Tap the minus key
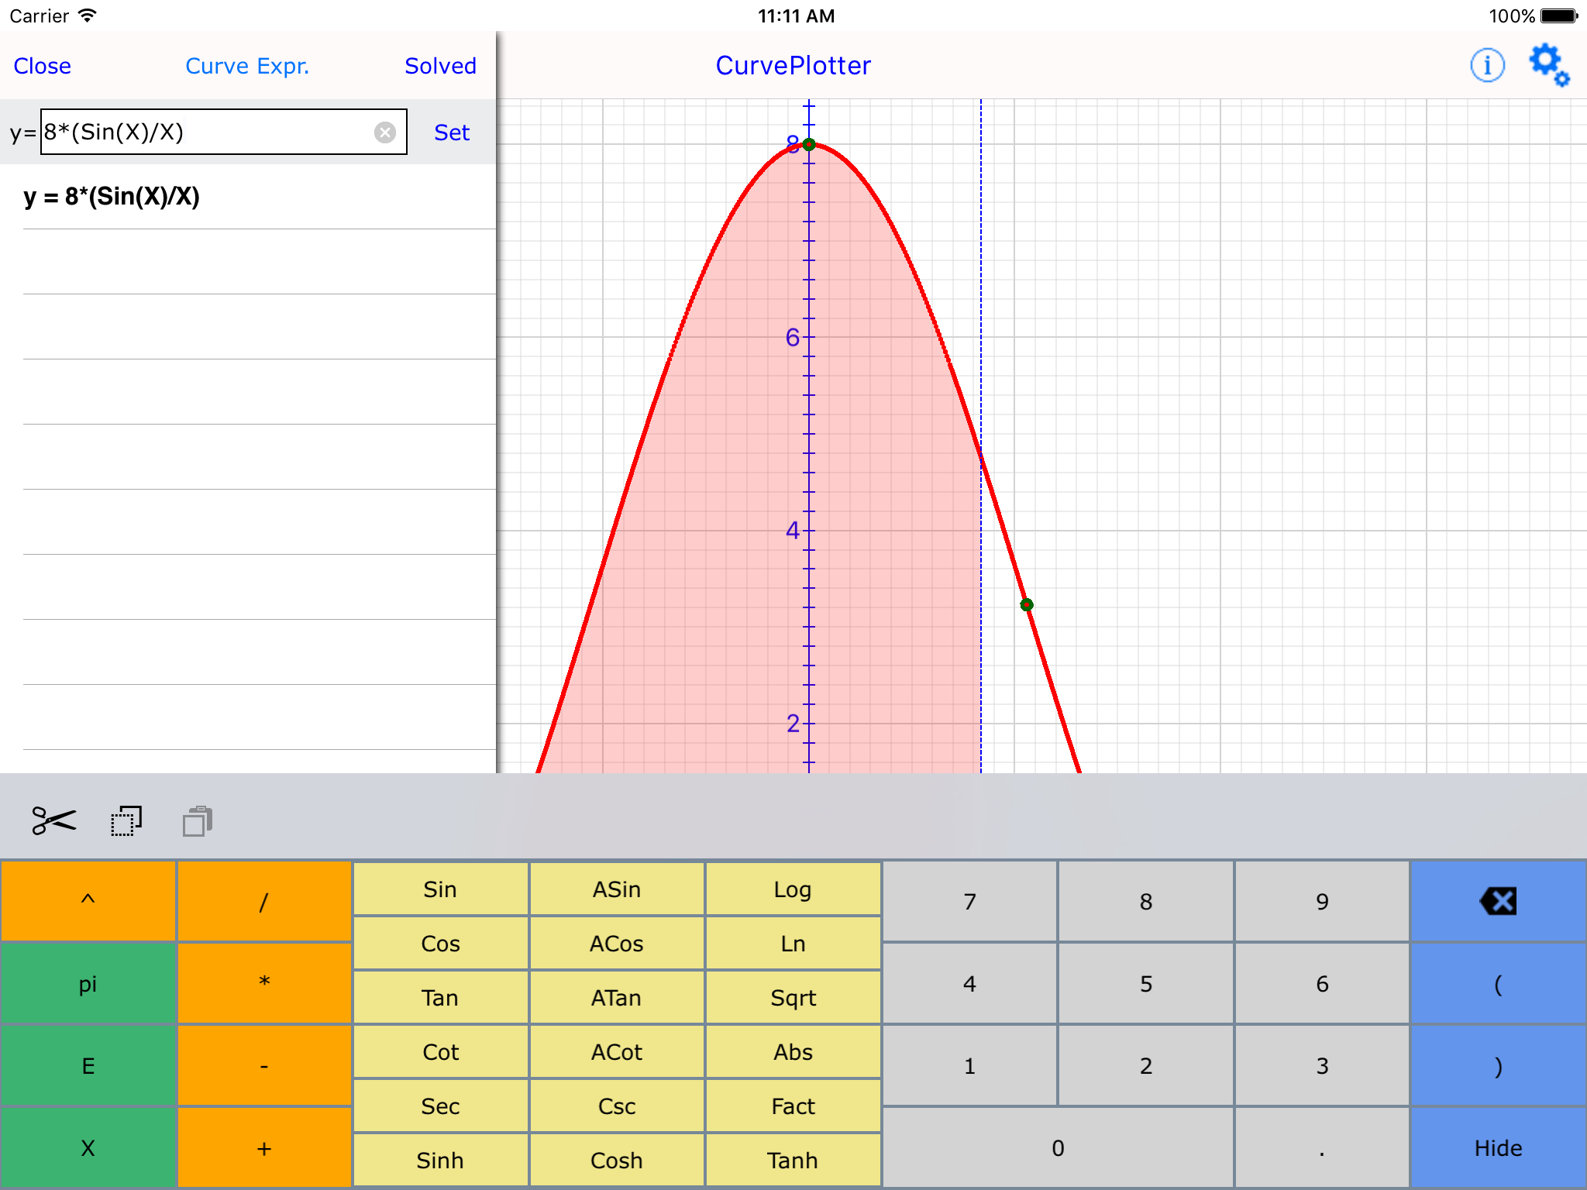 [264, 1066]
